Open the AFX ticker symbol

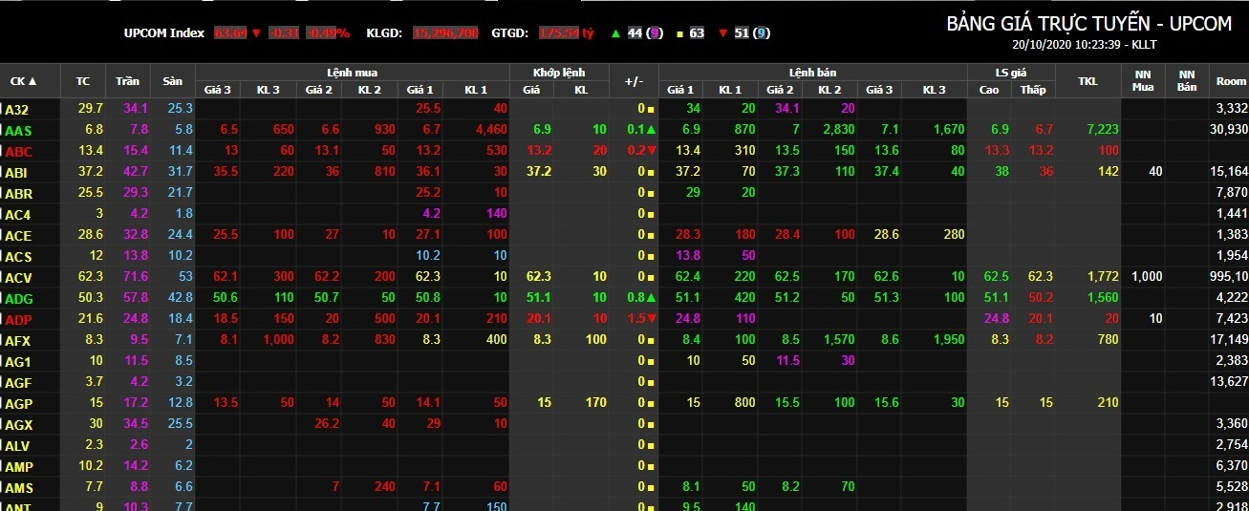coord(17,339)
